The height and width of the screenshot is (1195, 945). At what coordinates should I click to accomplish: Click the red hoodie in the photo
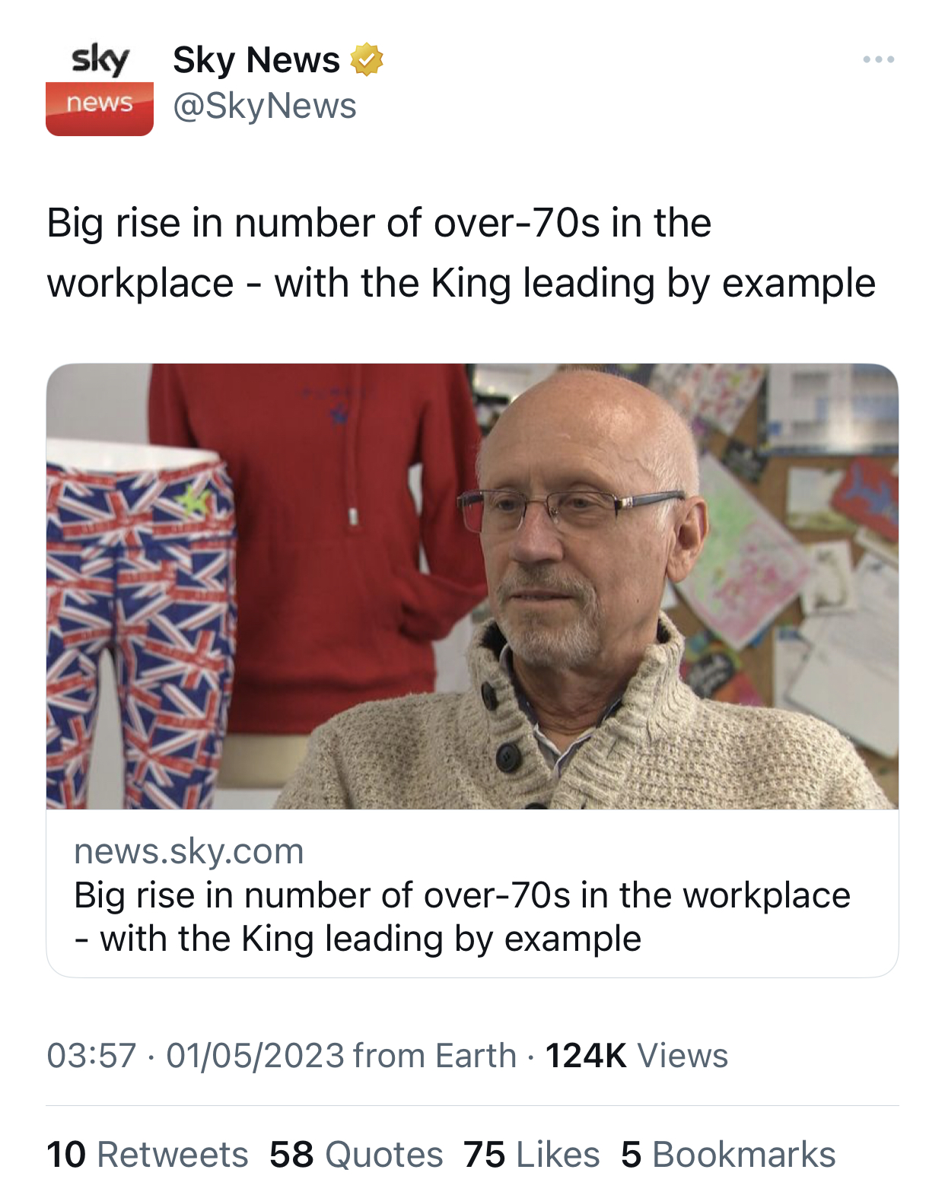(320, 532)
